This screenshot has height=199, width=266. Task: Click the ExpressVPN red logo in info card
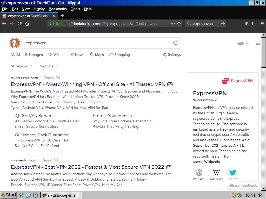click(237, 81)
